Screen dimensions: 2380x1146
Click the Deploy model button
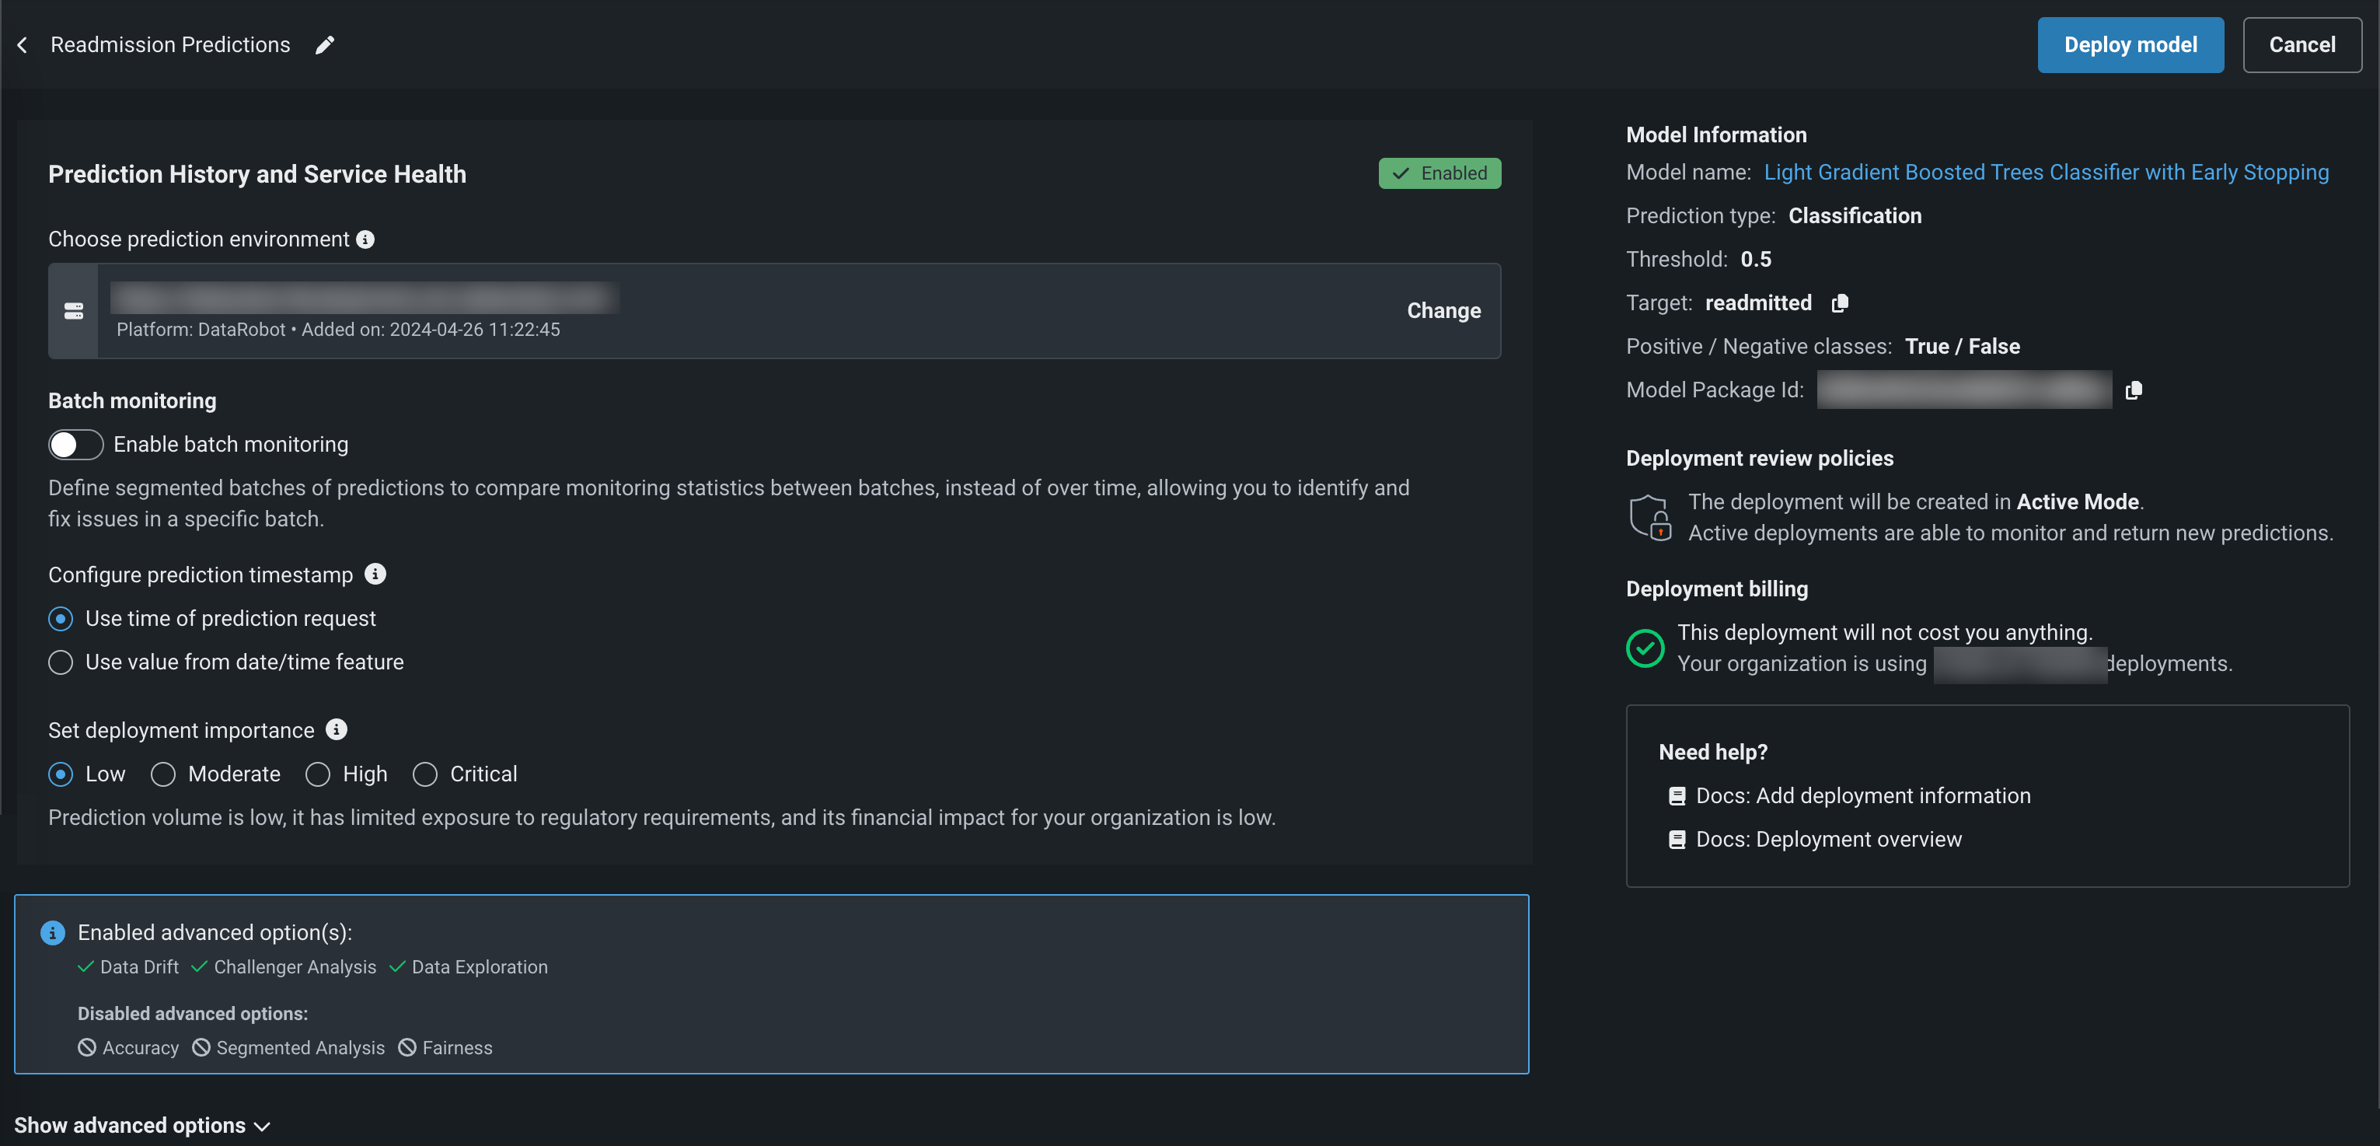(2130, 45)
